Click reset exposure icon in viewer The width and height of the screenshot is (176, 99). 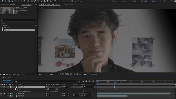coord(77,74)
